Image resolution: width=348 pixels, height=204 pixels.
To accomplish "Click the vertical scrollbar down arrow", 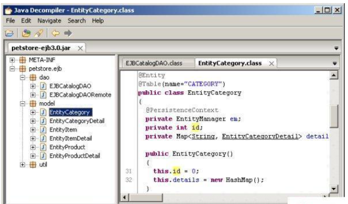I will 333,189.
